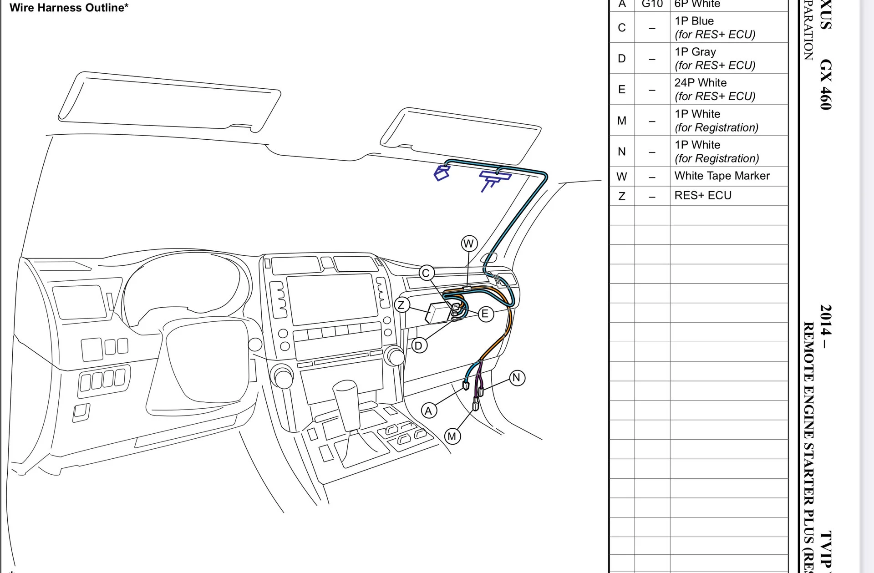Click the circled E callout label

485,314
